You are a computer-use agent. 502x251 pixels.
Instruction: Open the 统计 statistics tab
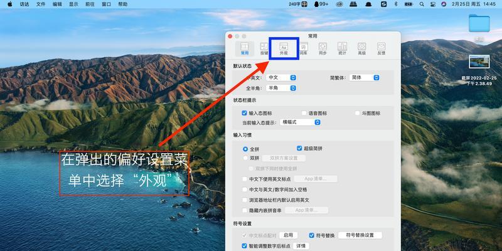point(342,49)
